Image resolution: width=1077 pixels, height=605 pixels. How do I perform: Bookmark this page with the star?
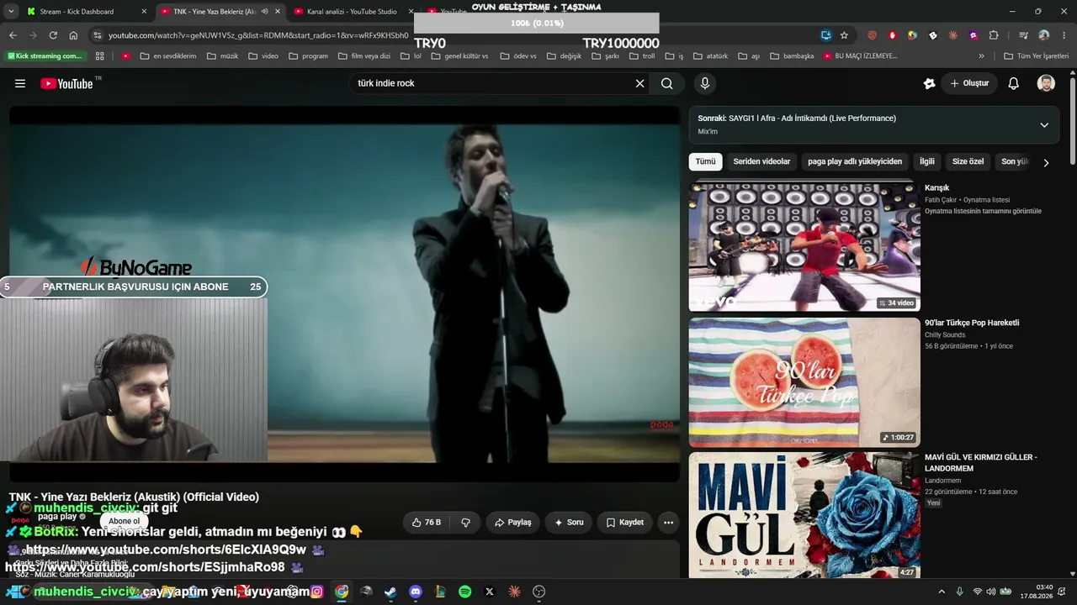point(844,35)
